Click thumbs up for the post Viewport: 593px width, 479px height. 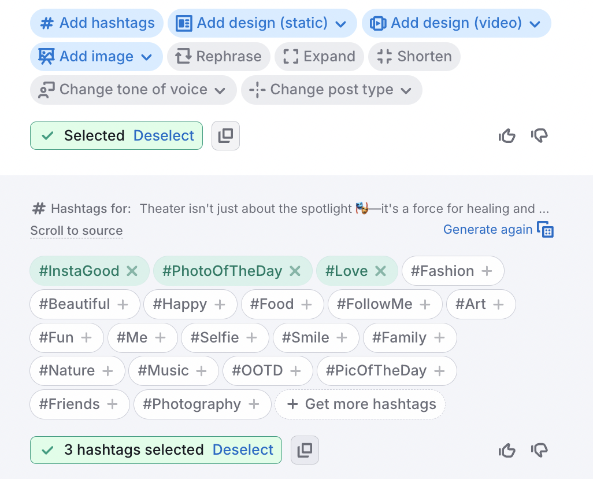pyautogui.click(x=507, y=136)
